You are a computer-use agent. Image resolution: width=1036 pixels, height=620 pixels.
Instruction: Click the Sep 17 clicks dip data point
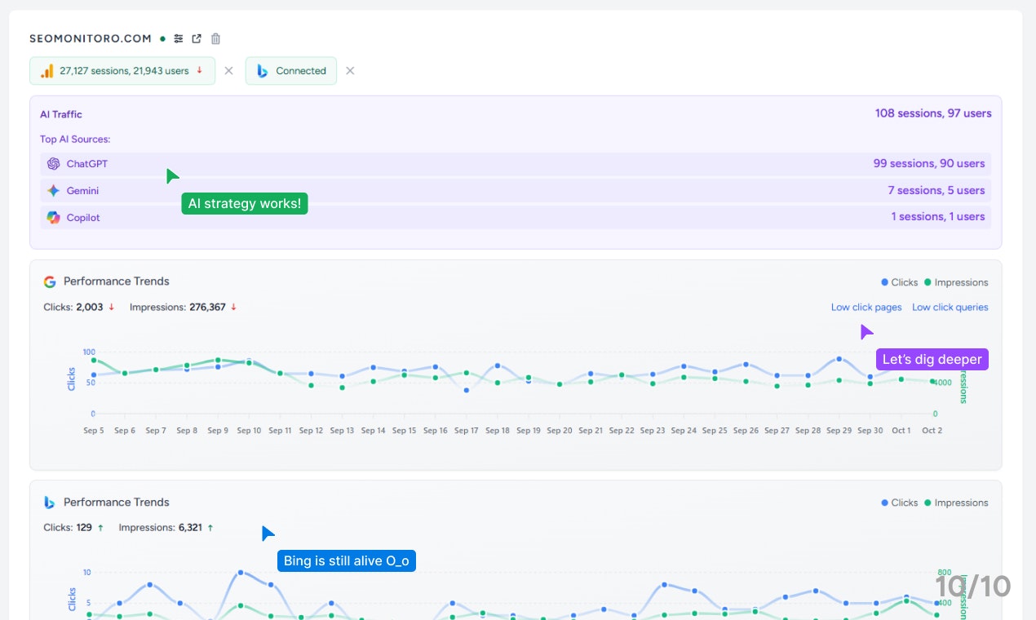point(467,390)
